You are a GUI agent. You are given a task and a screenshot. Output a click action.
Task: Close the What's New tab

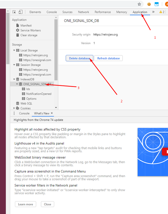pyautogui.click(x=52, y=113)
